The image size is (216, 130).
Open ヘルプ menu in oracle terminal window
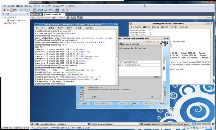coord(183,27)
